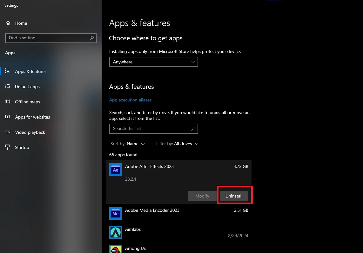The image size is (363, 253).
Task: Click the magnifier in Find a setting
Action: 92,38
